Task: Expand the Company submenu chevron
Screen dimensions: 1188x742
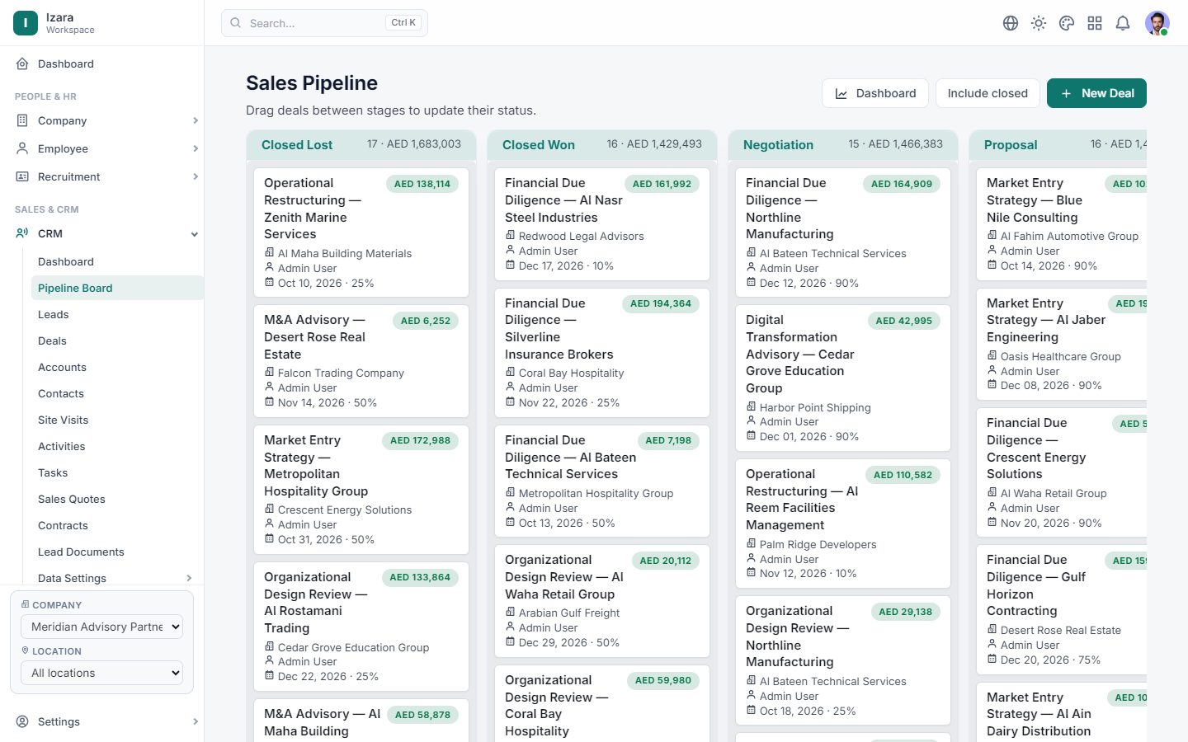Action: coord(196,120)
